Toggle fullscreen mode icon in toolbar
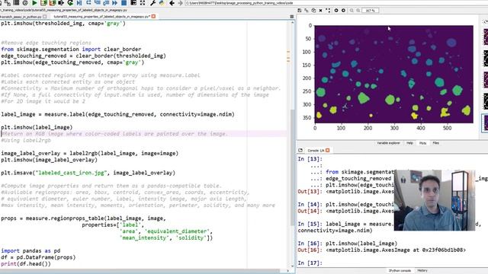The height and width of the screenshot is (274, 488). [x=143, y=3]
